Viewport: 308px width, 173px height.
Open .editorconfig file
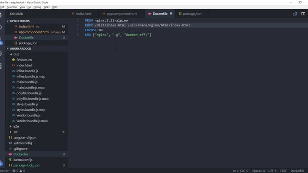tap(23, 143)
